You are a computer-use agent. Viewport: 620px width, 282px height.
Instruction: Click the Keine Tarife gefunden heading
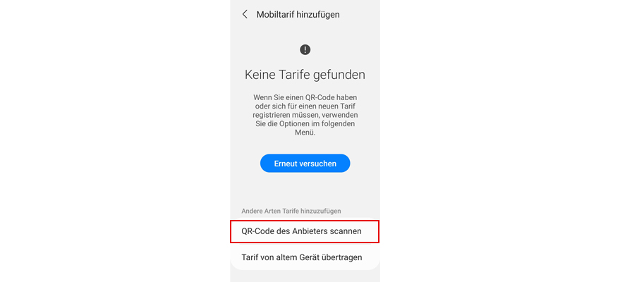click(305, 75)
